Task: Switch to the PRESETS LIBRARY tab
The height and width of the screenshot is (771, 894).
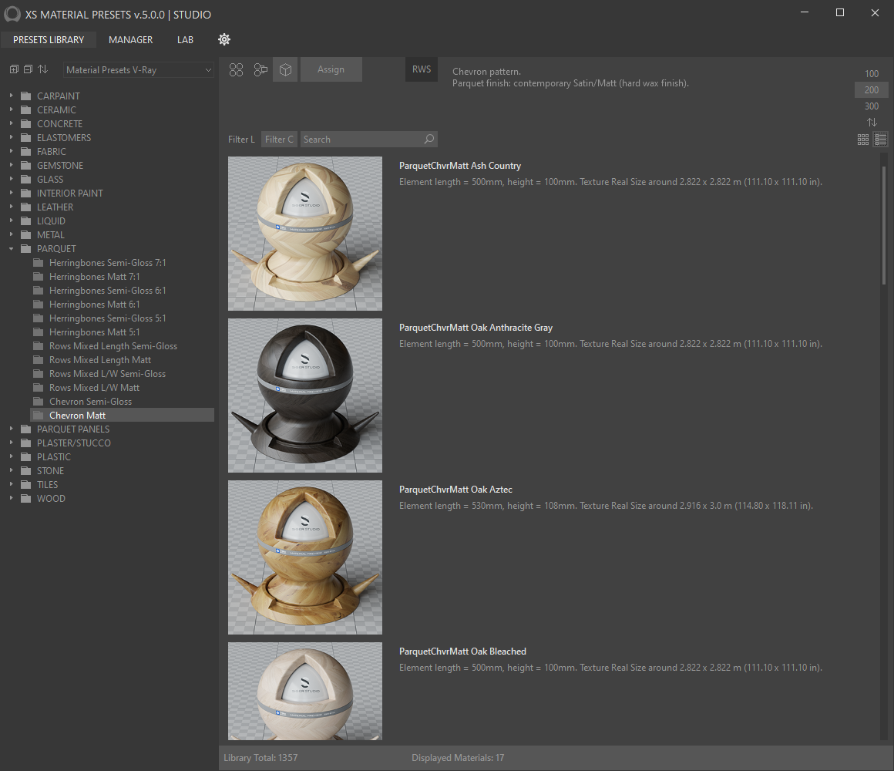Action: tap(49, 39)
